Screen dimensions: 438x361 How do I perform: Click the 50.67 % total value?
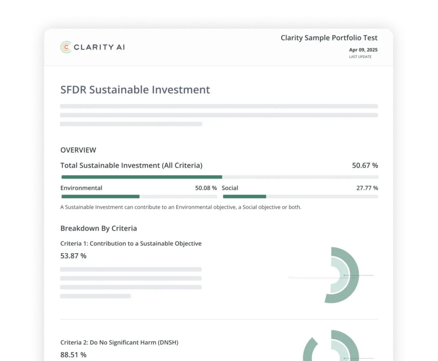(365, 166)
